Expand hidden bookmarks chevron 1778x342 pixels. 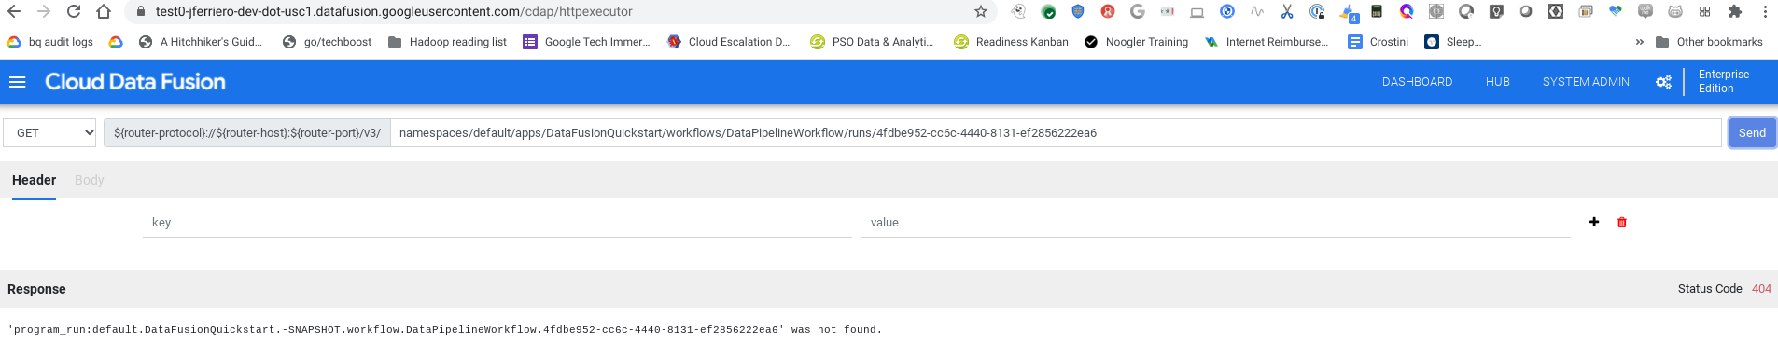(1639, 42)
